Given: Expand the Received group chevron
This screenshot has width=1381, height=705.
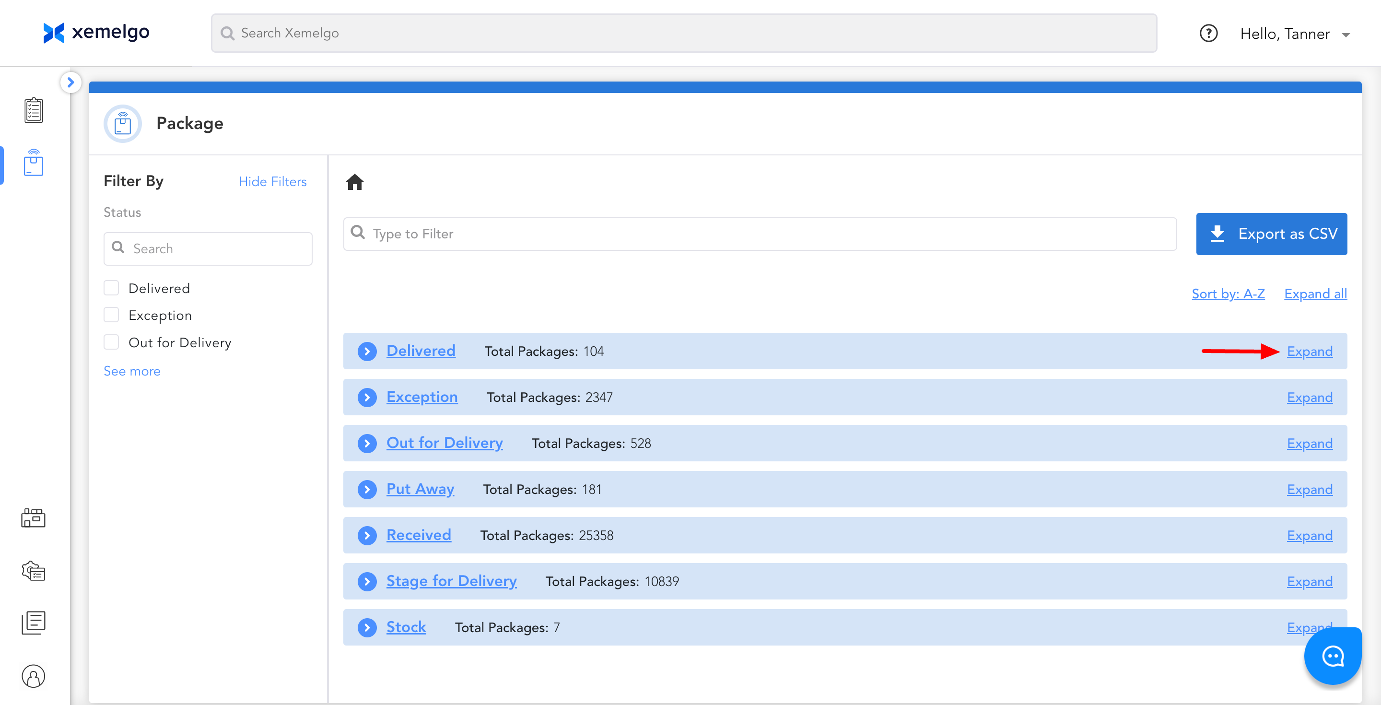Looking at the screenshot, I should [x=367, y=535].
